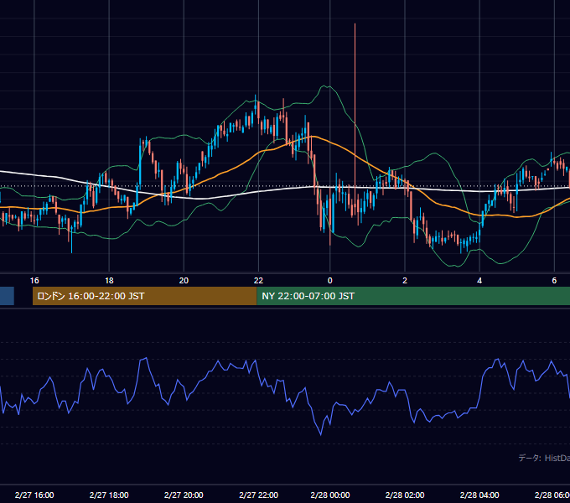Image resolution: width=570 pixels, height=503 pixels.
Task: Click the ロンドン 16:00-22:00 JST session bar
Action: [145, 296]
